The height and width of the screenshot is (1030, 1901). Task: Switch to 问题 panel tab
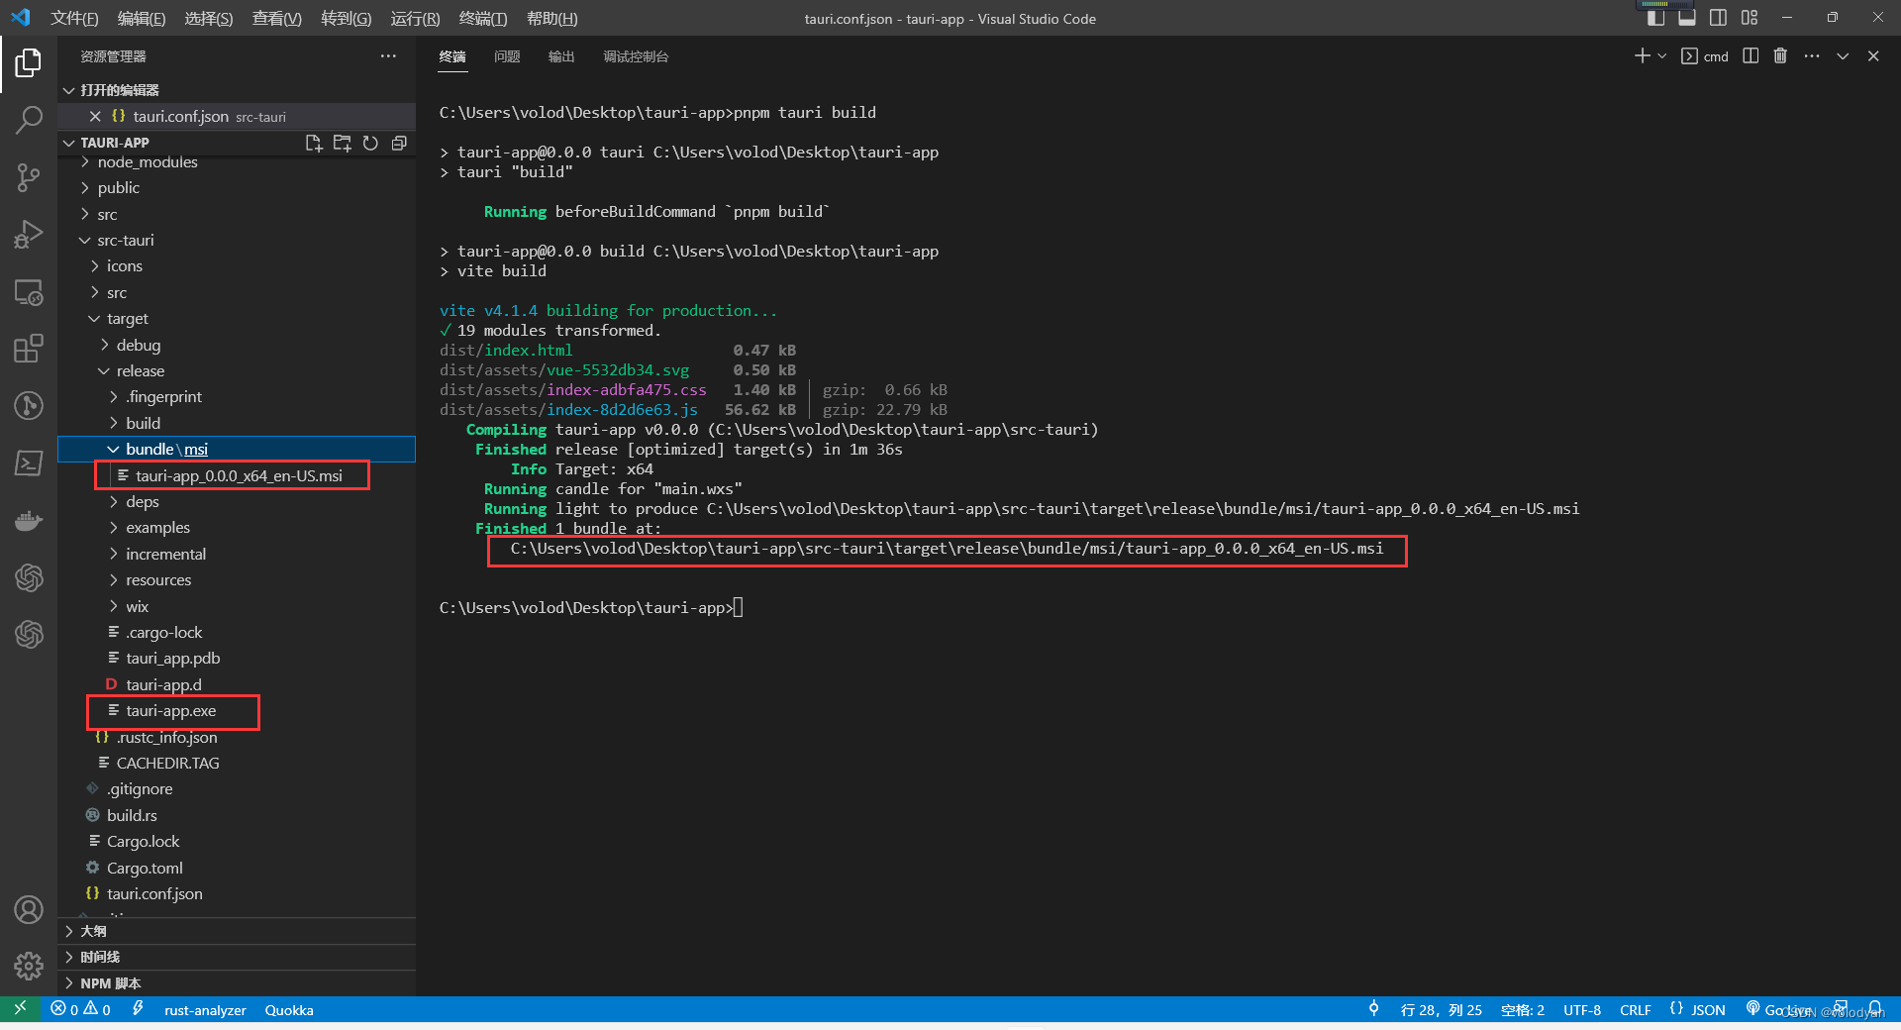507,56
